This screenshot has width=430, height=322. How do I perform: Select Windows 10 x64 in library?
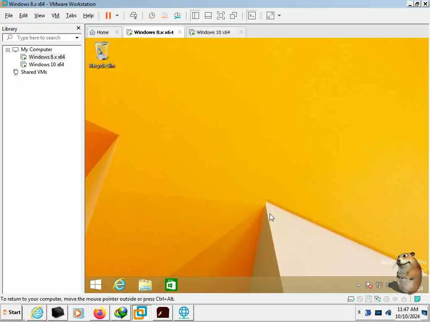point(46,65)
